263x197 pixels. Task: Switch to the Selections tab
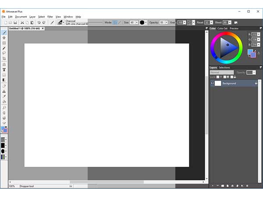tap(224, 67)
